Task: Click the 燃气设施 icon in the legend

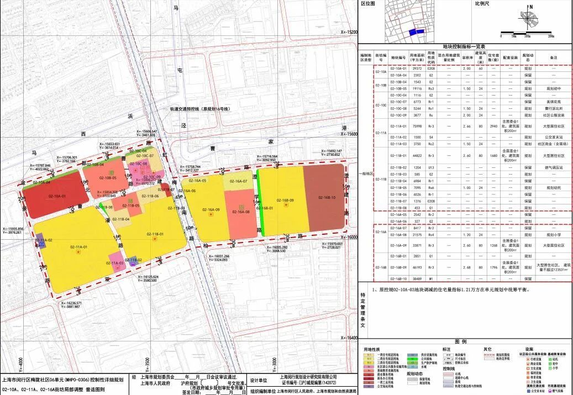Action: (x=550, y=391)
